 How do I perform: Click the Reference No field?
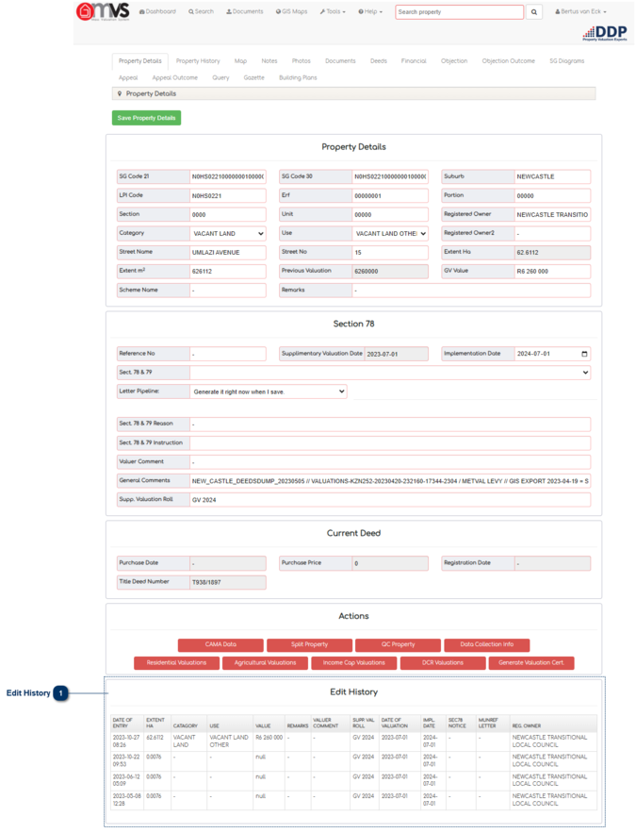(x=228, y=354)
